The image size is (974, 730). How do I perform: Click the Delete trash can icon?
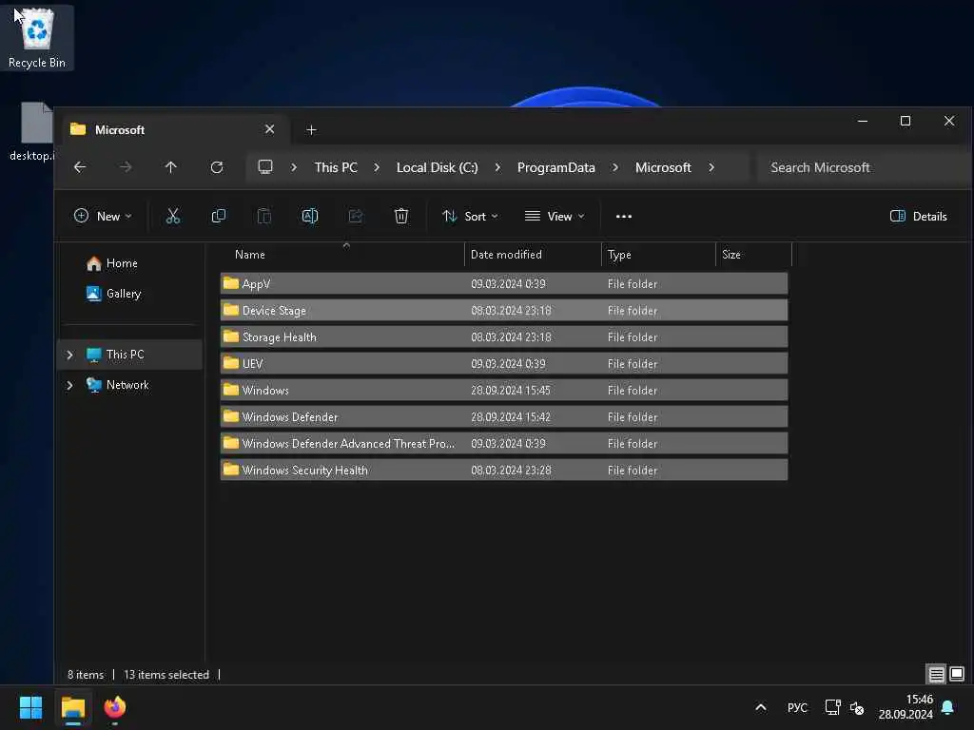click(x=401, y=216)
